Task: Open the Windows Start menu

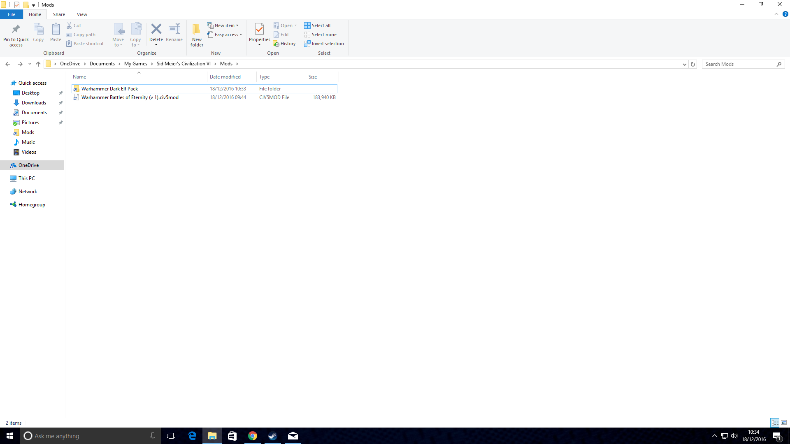Action: [x=10, y=436]
